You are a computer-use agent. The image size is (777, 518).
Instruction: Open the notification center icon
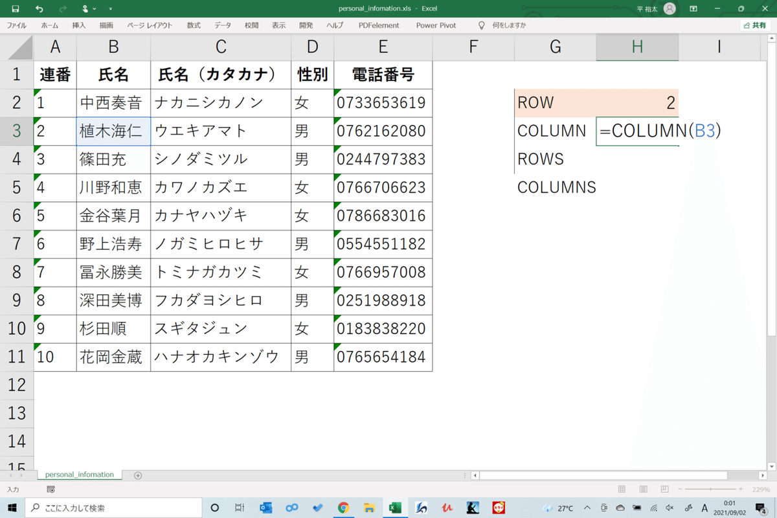760,508
